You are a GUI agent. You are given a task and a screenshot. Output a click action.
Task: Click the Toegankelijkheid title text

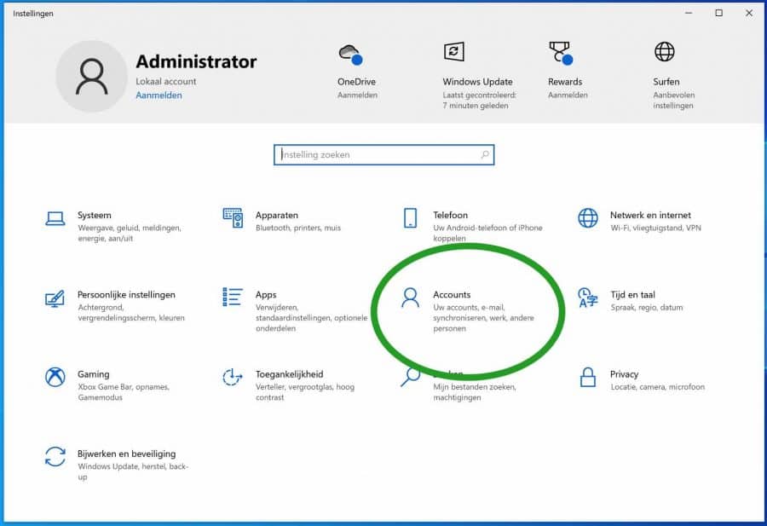(x=290, y=374)
